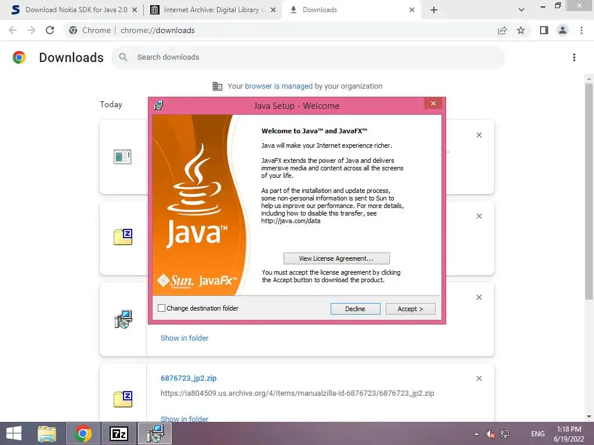Click the Downloads page vertical scrollbar
Viewport: 594px width, 445px height.
(x=589, y=191)
